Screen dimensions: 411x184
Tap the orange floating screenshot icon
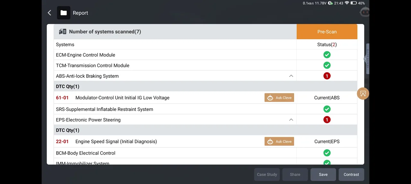point(363,94)
